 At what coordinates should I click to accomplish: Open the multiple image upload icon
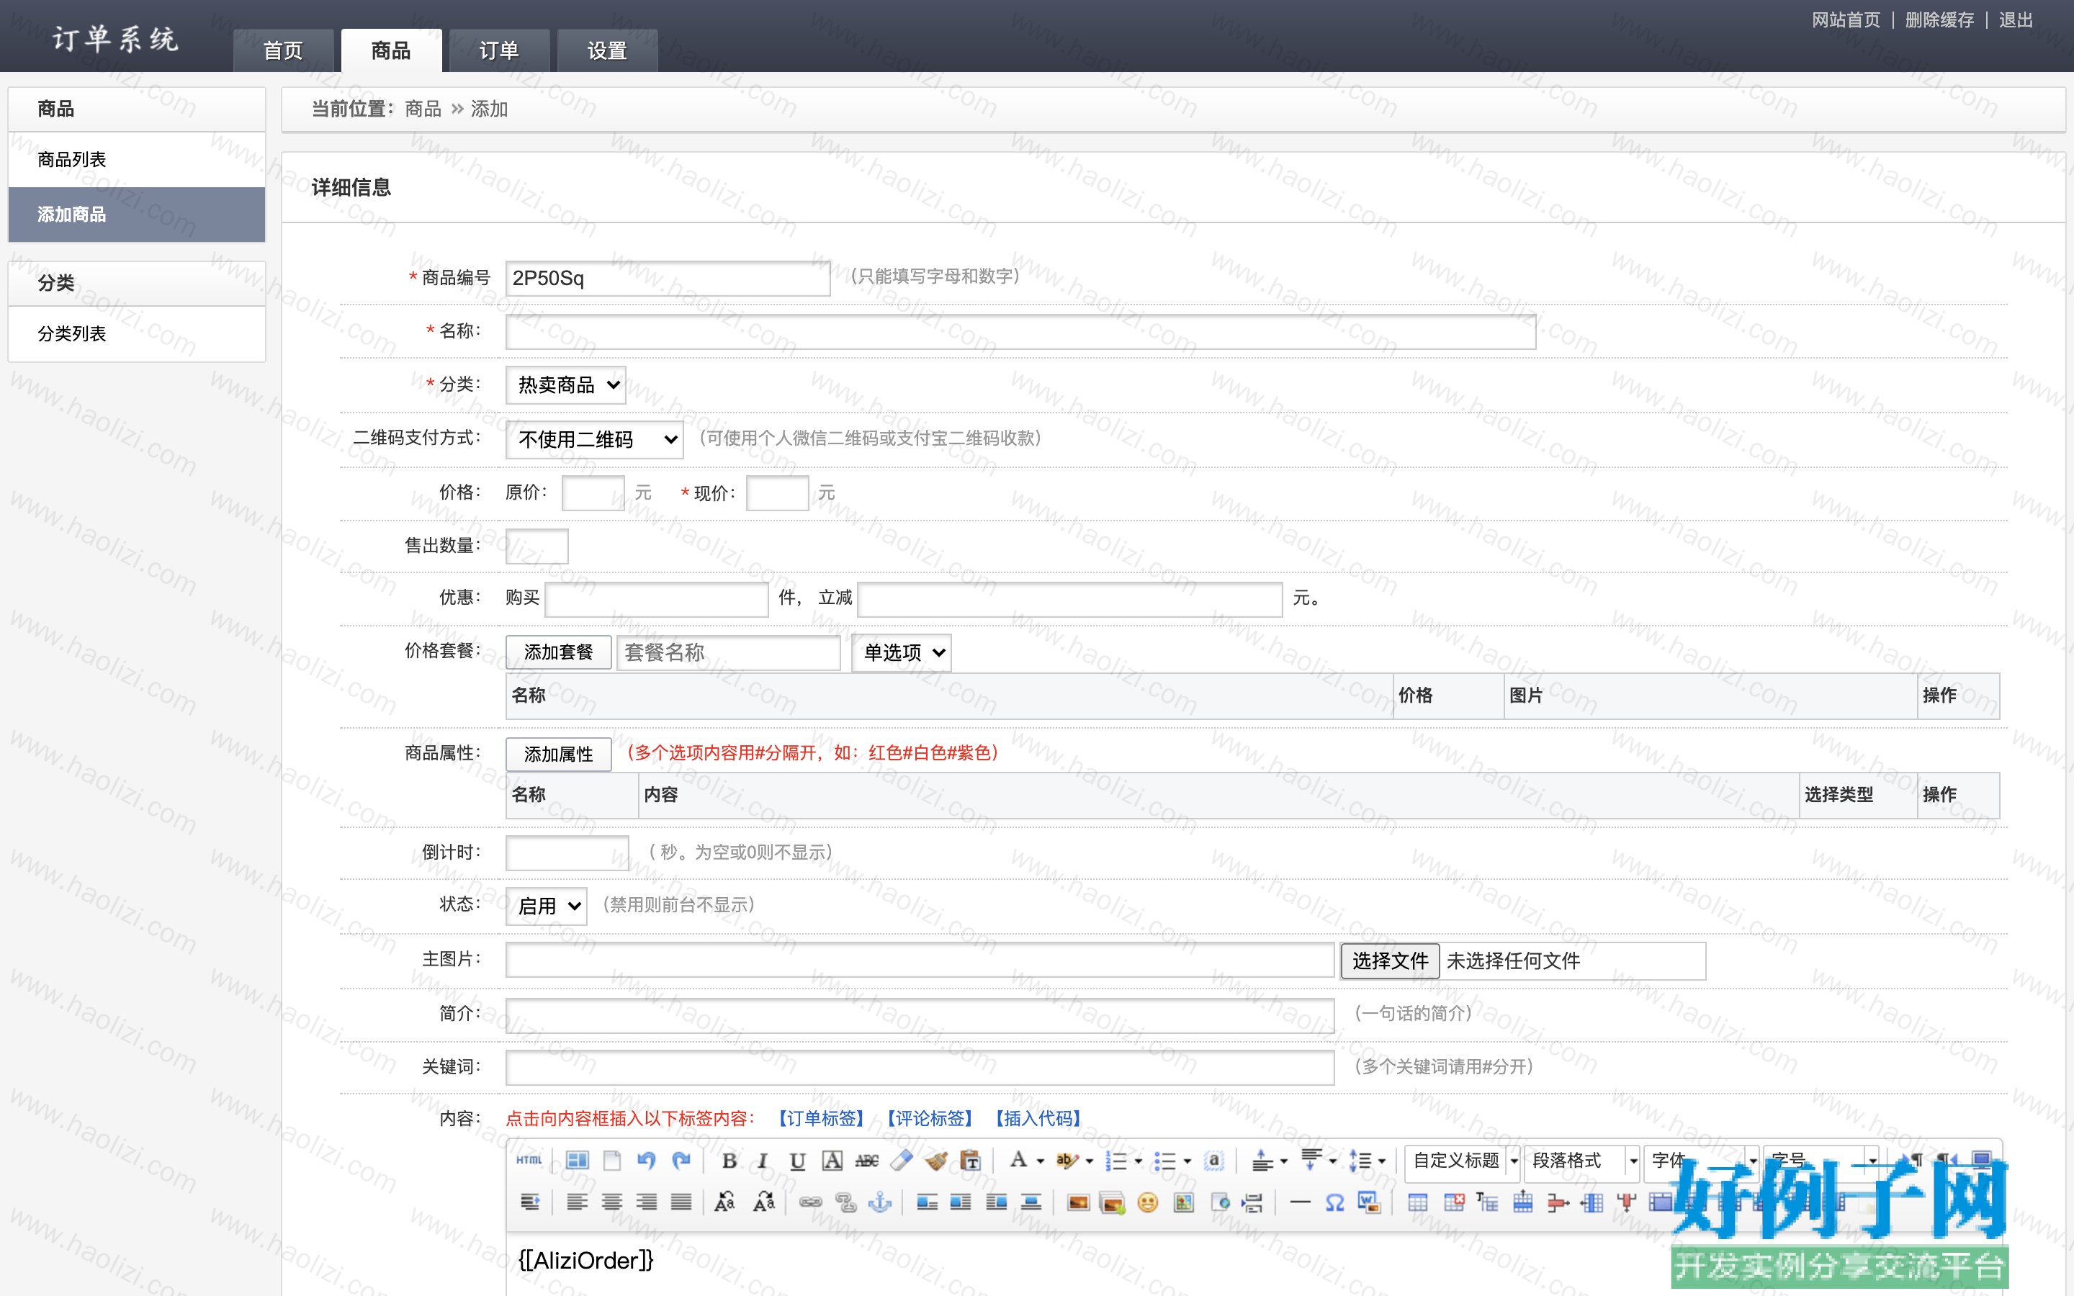click(1113, 1202)
